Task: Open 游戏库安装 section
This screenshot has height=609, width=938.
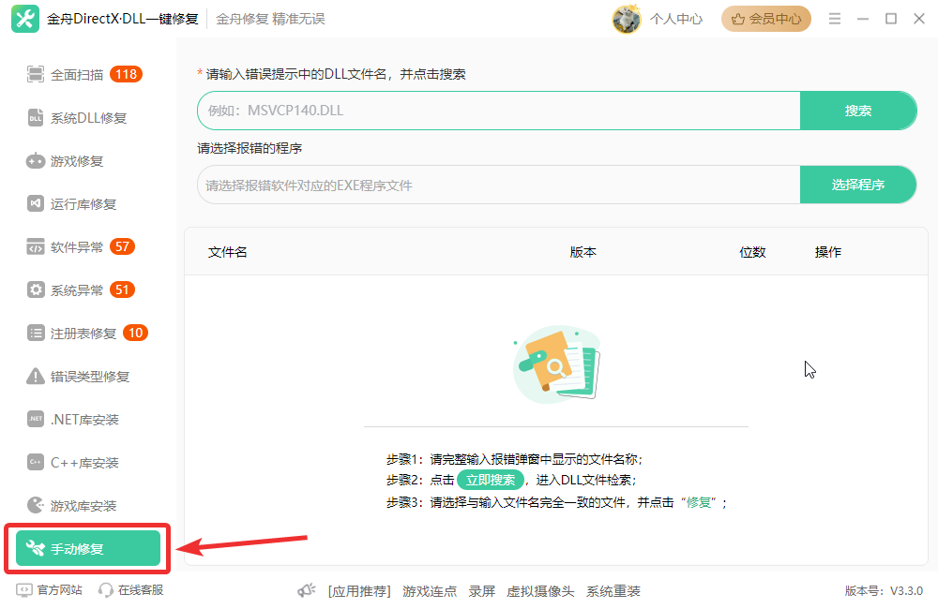Action: 83,506
